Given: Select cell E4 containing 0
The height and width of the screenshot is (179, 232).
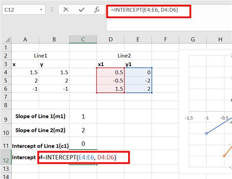Looking at the screenshot, I should click(138, 72).
